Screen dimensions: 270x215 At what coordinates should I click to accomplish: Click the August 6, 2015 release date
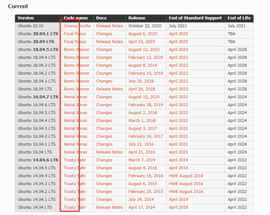142,184
